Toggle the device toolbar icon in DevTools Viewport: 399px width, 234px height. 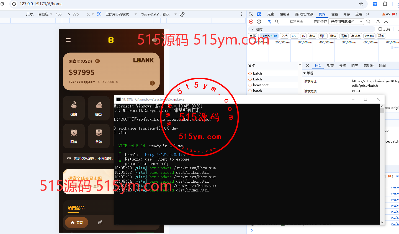(259, 14)
